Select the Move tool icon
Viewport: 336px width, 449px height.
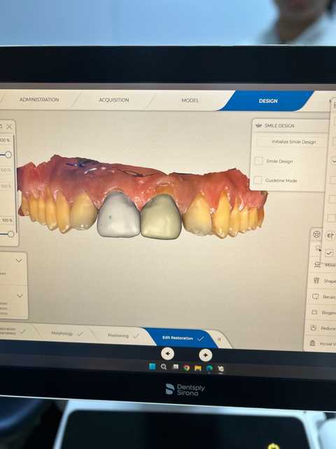[x=317, y=265]
